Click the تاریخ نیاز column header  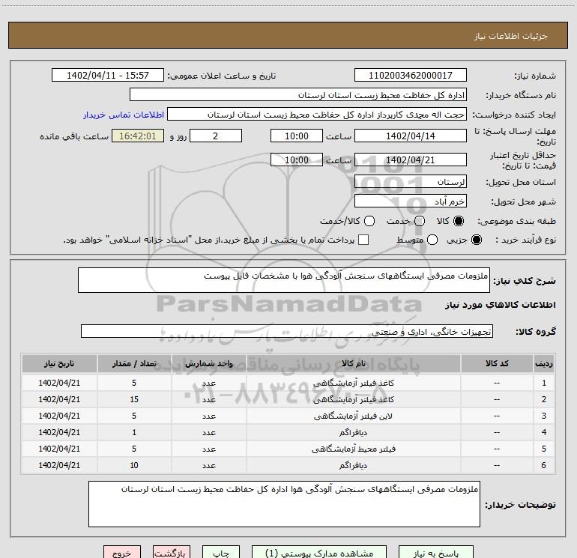(x=59, y=363)
